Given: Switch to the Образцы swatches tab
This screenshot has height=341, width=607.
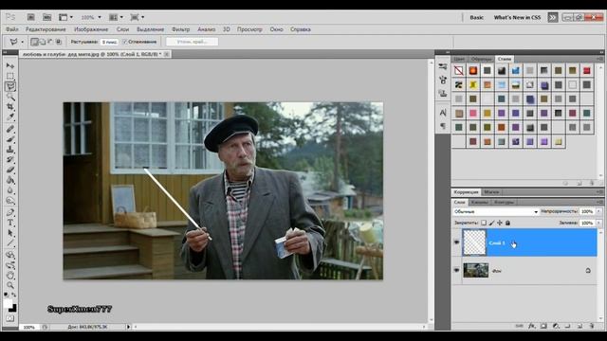Looking at the screenshot, I should 481,59.
